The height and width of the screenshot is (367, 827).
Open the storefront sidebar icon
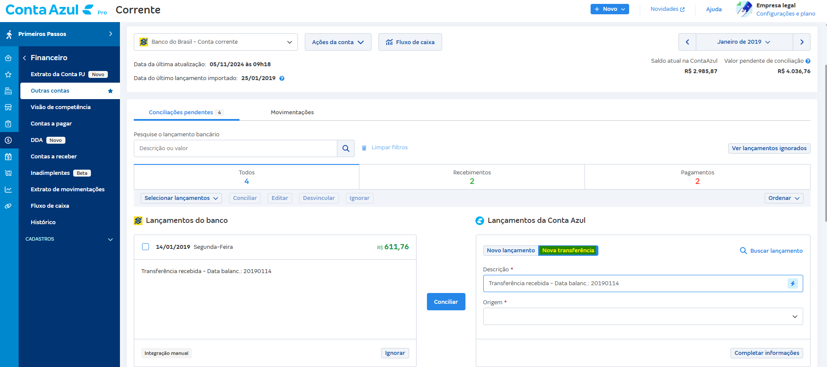point(8,107)
